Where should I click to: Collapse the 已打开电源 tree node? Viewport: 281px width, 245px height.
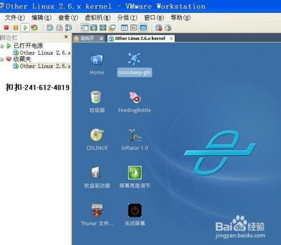click(2, 46)
